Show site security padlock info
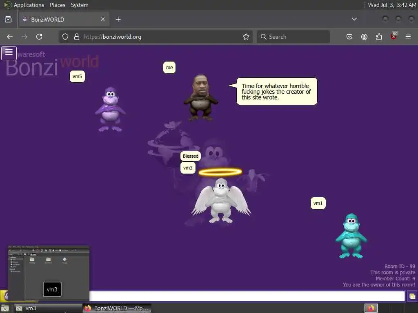The width and height of the screenshot is (418, 313). 77,37
